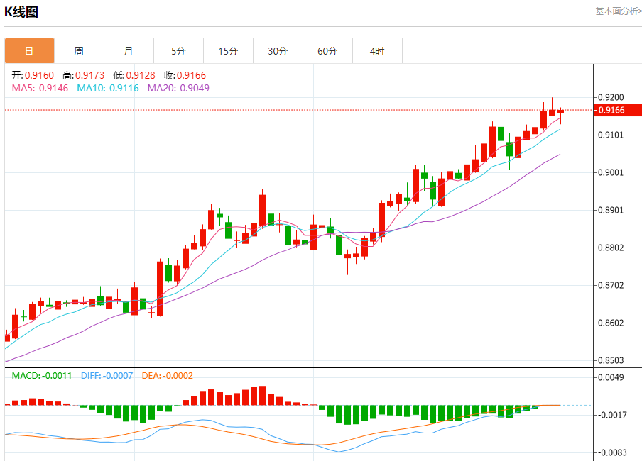Click the DEA:-0.0002 indicator value
The width and height of the screenshot is (642, 461).
click(x=167, y=375)
